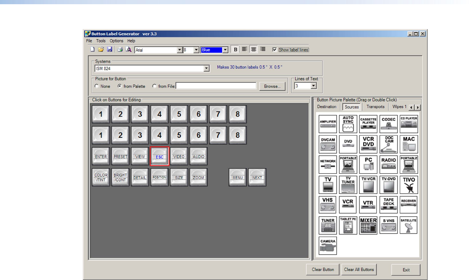Click the Save disk icon in toolbar
469x280 pixels.
(x=110, y=49)
